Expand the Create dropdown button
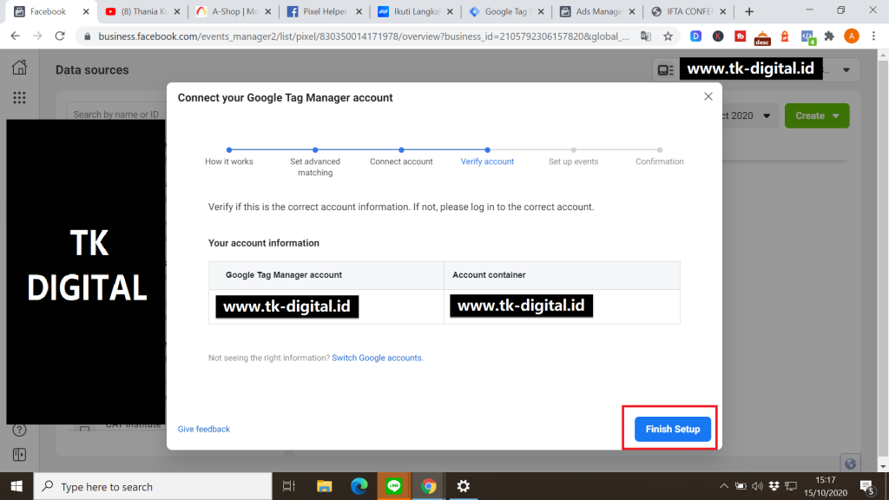 (816, 115)
